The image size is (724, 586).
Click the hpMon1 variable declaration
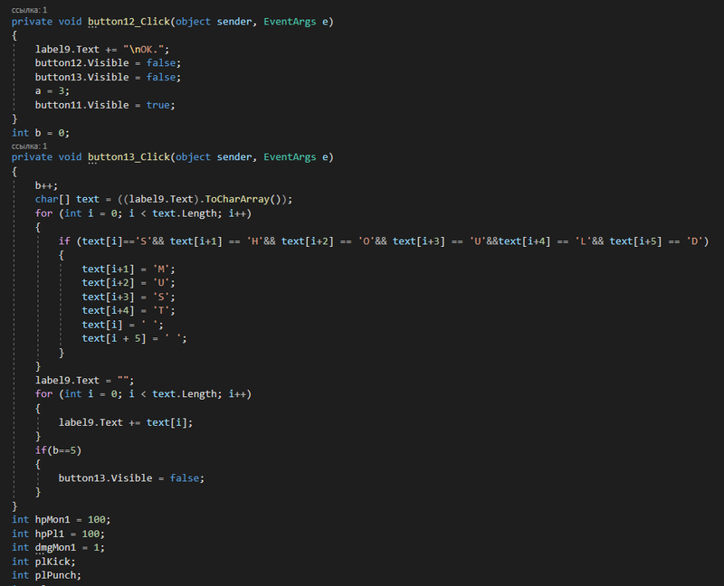coord(61,520)
